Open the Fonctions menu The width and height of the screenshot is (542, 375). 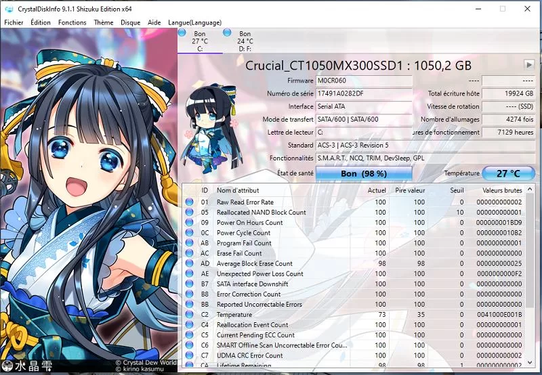click(x=72, y=22)
